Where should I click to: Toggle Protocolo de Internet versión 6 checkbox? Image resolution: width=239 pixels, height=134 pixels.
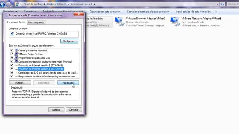12,65
